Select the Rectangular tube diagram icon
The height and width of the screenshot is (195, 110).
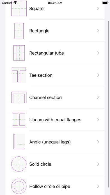pos(19,53)
